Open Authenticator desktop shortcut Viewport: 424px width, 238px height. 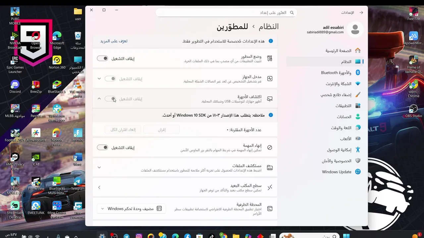(x=36, y=135)
